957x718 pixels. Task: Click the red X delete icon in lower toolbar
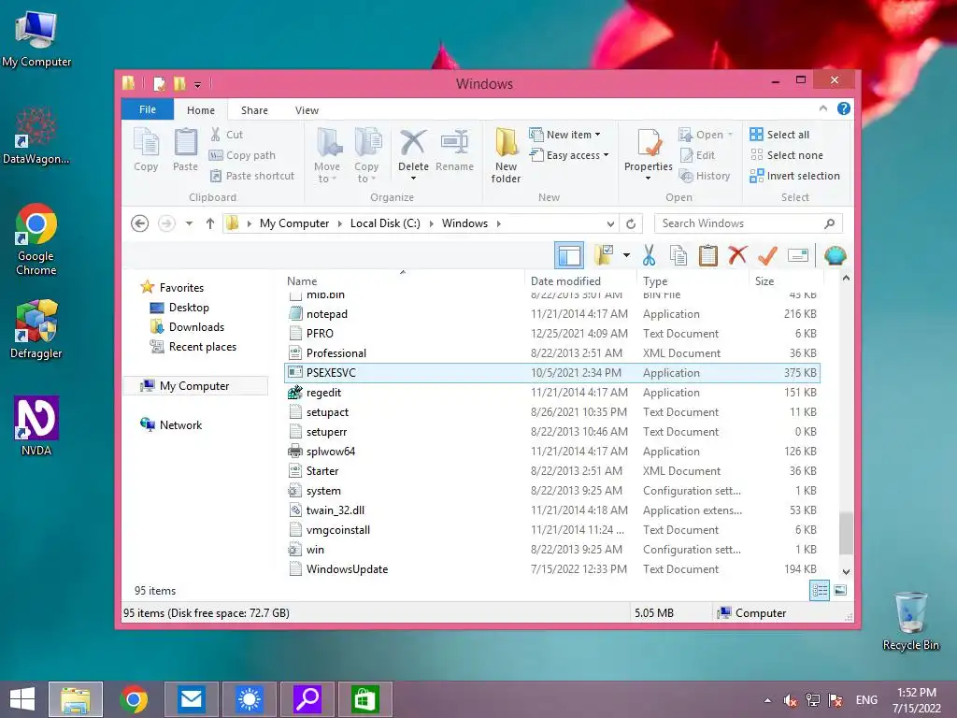(737, 255)
